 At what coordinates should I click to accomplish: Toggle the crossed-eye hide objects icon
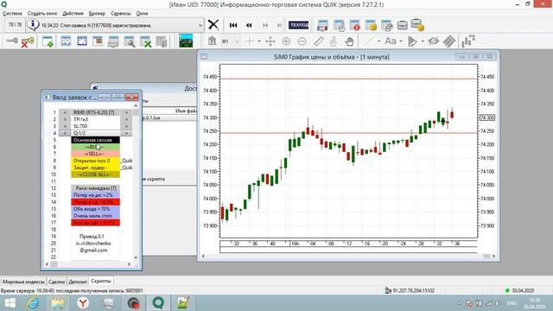(x=433, y=41)
